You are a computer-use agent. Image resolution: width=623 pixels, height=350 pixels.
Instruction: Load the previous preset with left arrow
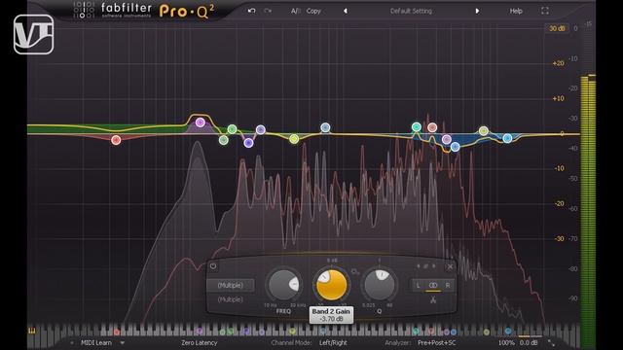(346, 11)
